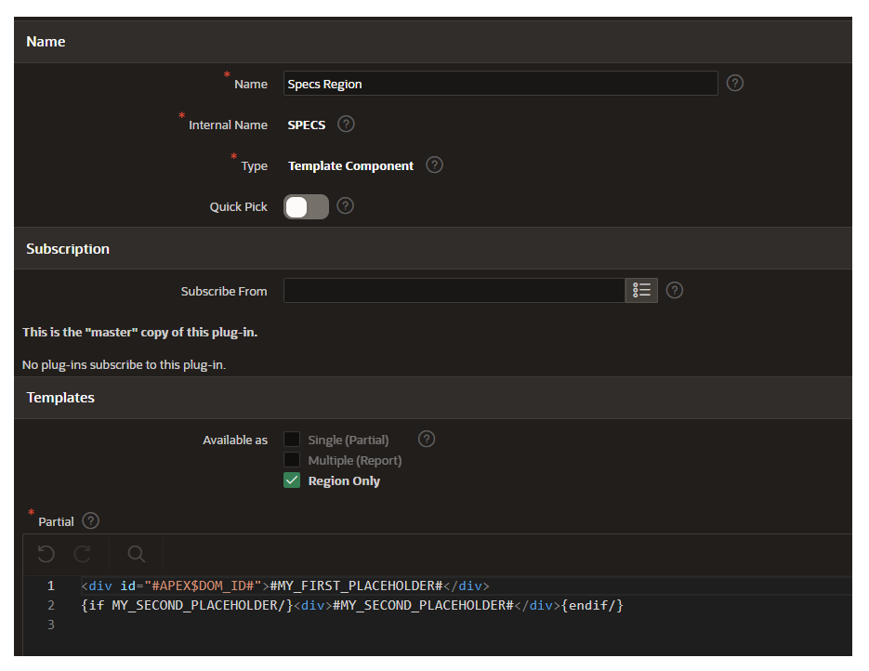Check the Multiple (Report) checkbox
Viewport: 869px width, 671px height.
[292, 460]
